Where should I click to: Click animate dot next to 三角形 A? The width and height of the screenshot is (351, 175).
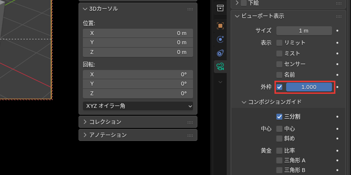337,160
